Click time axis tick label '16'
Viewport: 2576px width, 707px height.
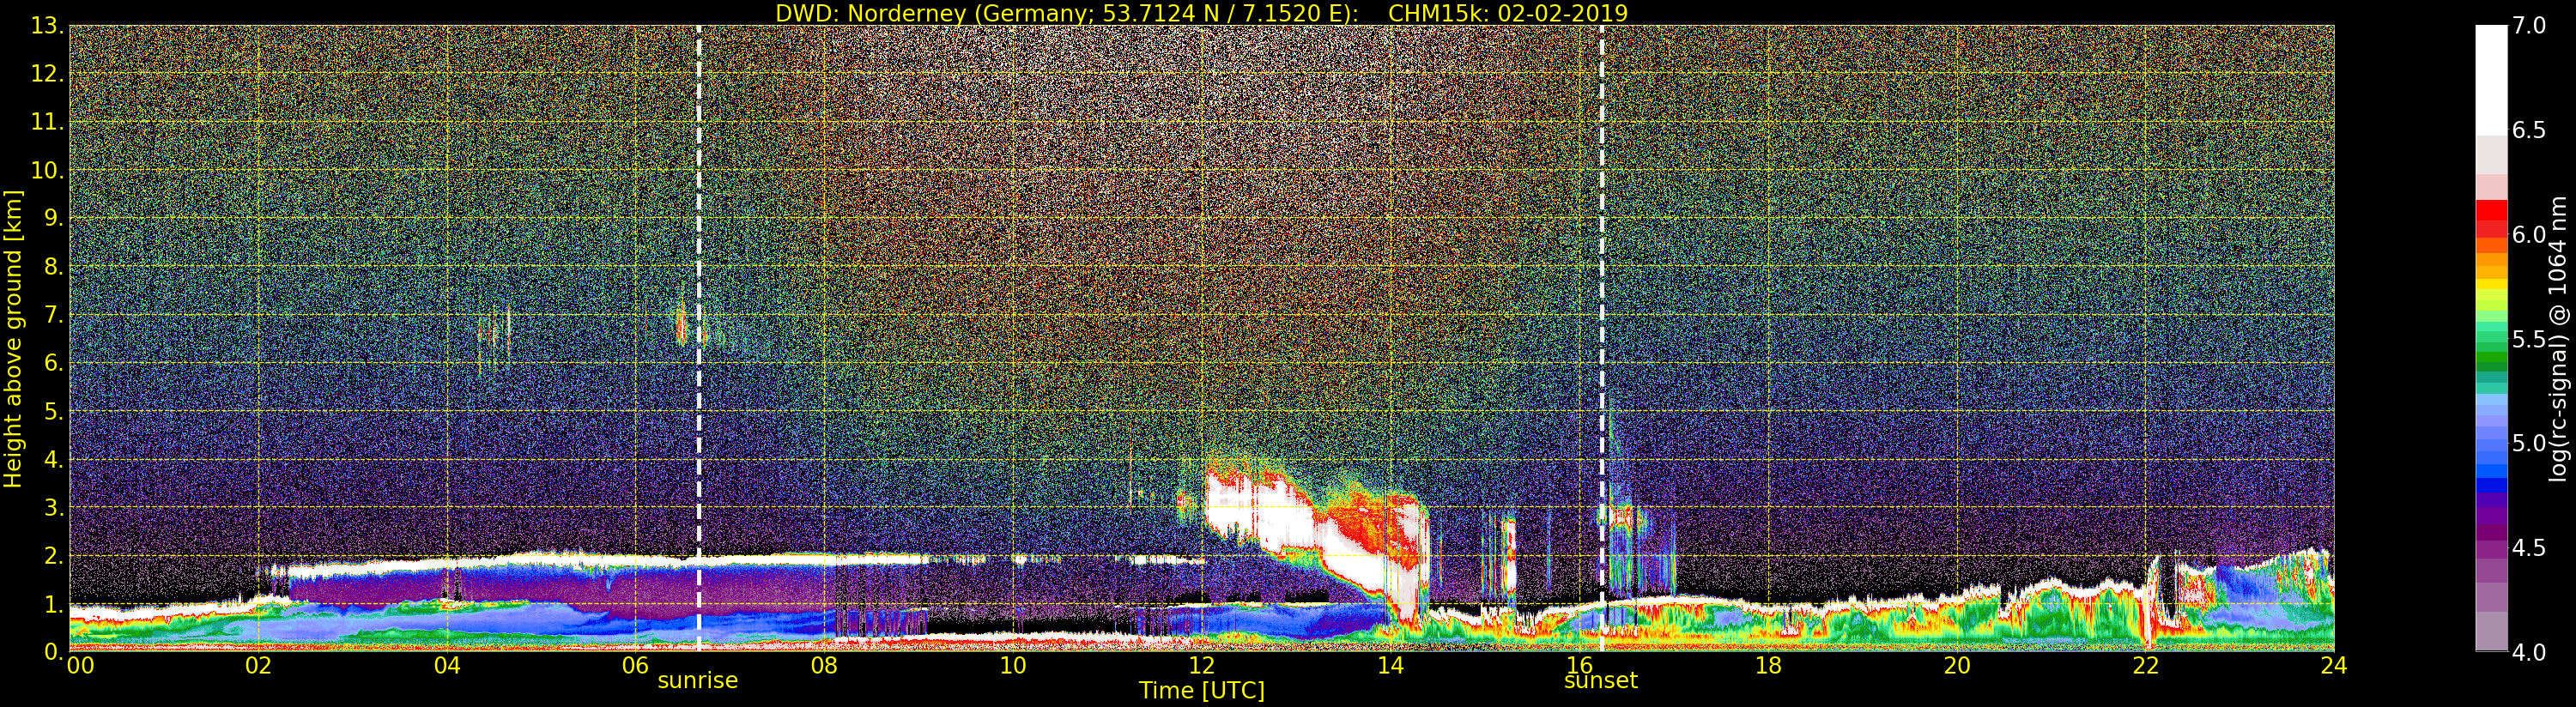[1579, 666]
